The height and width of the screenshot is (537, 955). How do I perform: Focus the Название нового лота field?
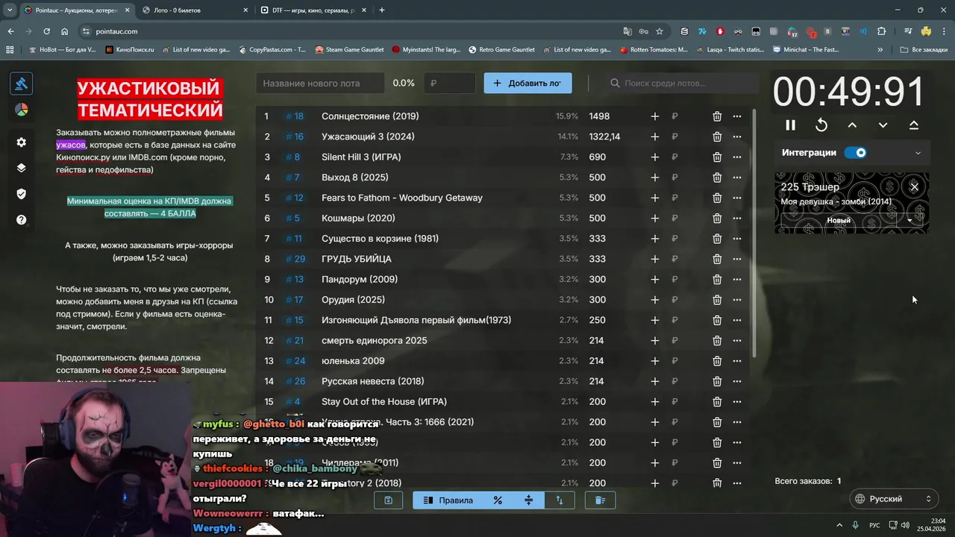[320, 84]
